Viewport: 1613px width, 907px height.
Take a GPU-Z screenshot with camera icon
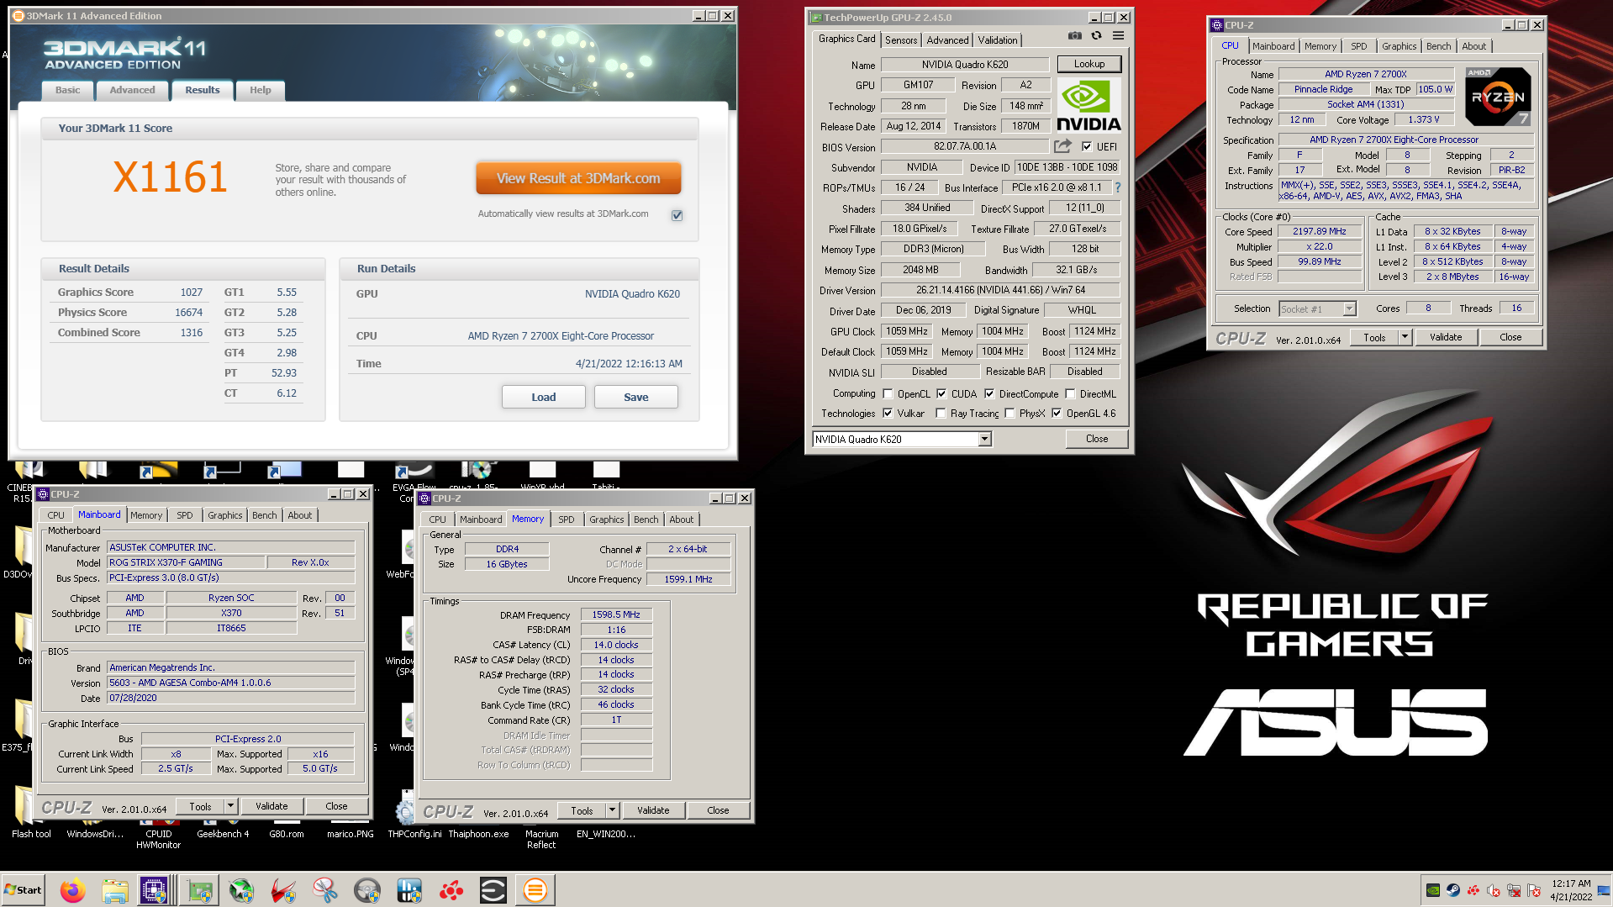[1074, 35]
